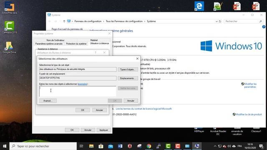Open Acrobat Reader DC desktop icon
The height and width of the screenshot is (150, 267).
pos(218,132)
